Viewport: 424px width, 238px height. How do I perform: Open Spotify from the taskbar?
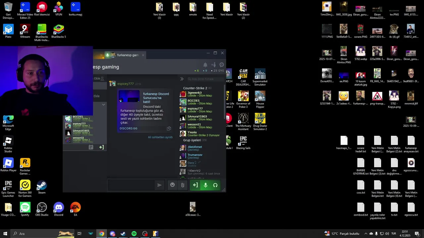(x=134, y=234)
